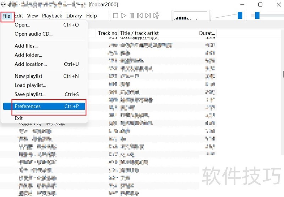Click the volume slider handle
The width and height of the screenshot is (284, 197).
[240, 16]
